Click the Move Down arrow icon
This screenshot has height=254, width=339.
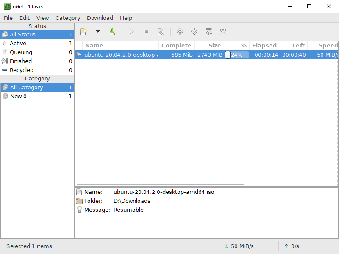(x=194, y=32)
